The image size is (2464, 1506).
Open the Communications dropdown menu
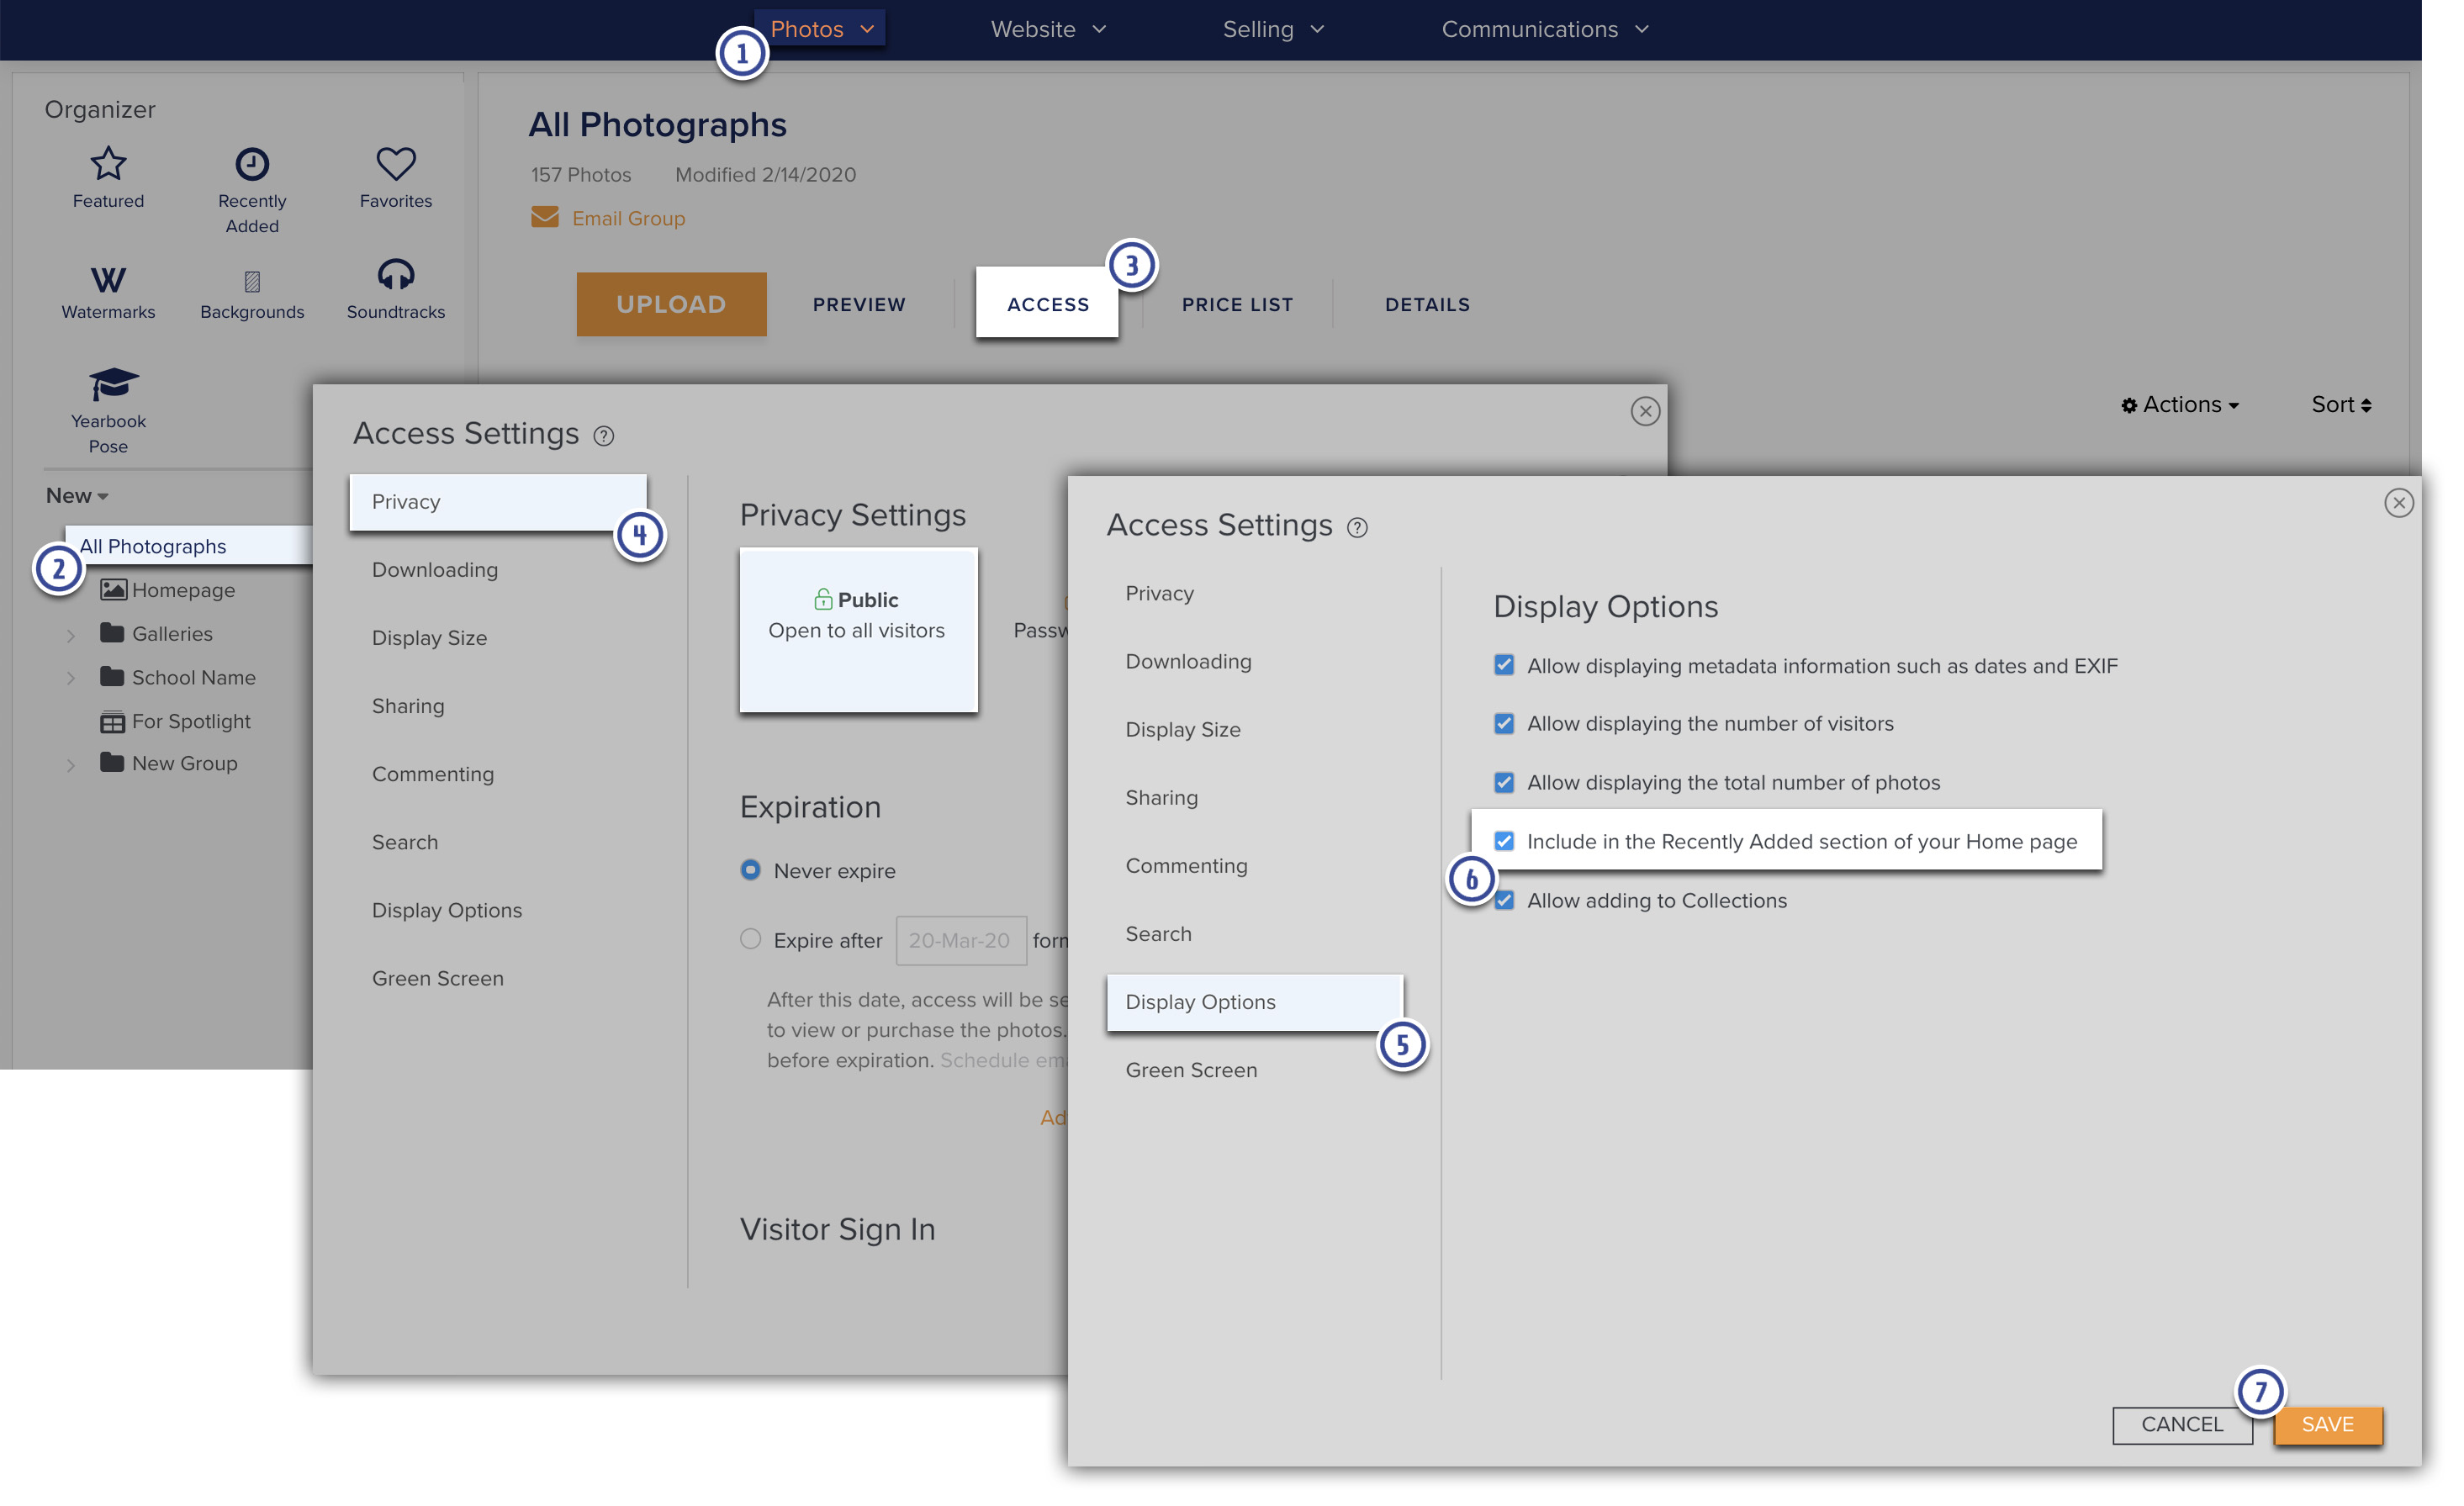[1545, 29]
